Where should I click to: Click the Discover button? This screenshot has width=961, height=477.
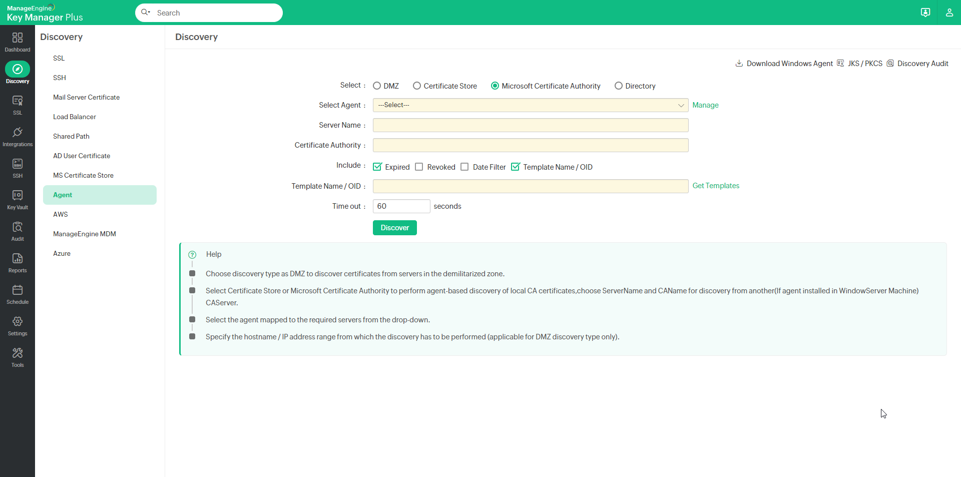pos(394,228)
